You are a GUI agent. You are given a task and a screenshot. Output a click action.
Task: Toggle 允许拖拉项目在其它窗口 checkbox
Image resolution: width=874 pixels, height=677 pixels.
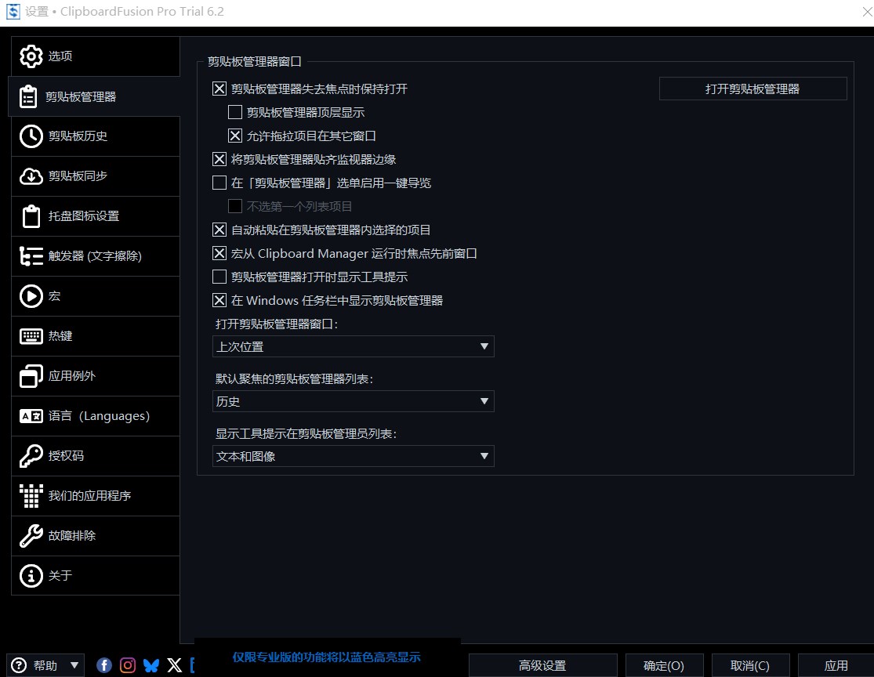[x=235, y=136]
